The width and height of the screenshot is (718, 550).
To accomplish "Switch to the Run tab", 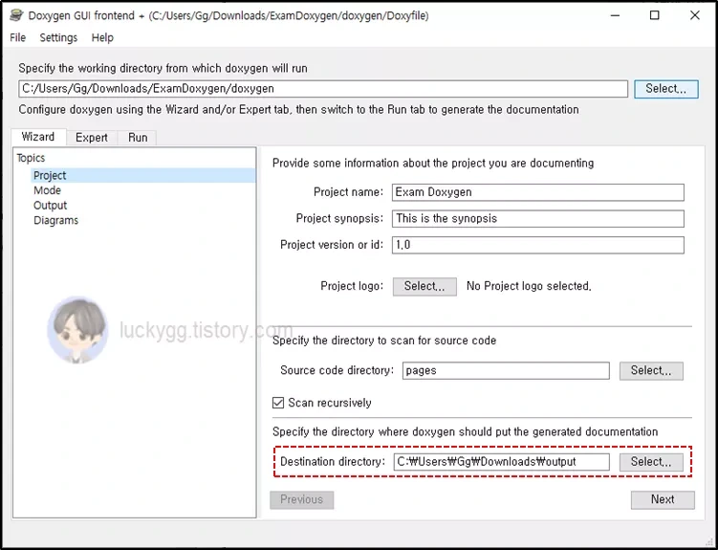I will (x=138, y=138).
